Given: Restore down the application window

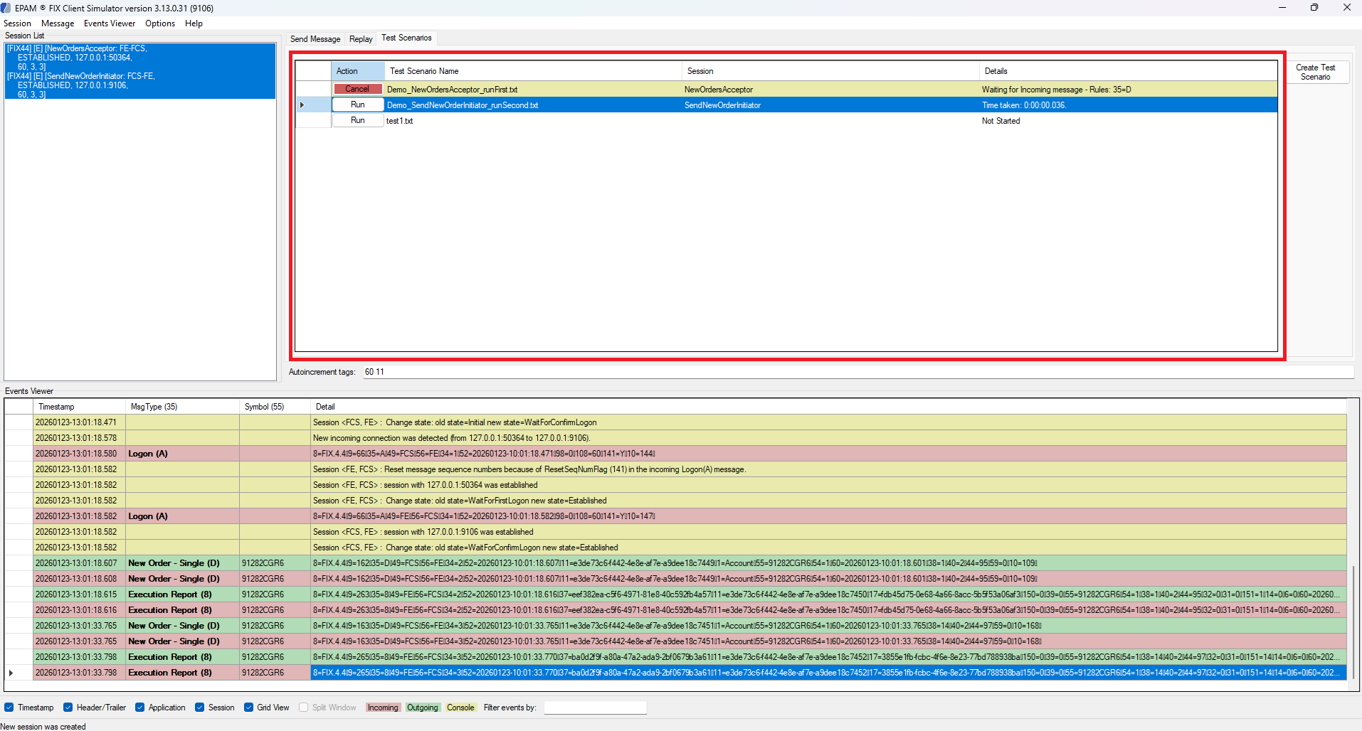Looking at the screenshot, I should tap(1314, 8).
